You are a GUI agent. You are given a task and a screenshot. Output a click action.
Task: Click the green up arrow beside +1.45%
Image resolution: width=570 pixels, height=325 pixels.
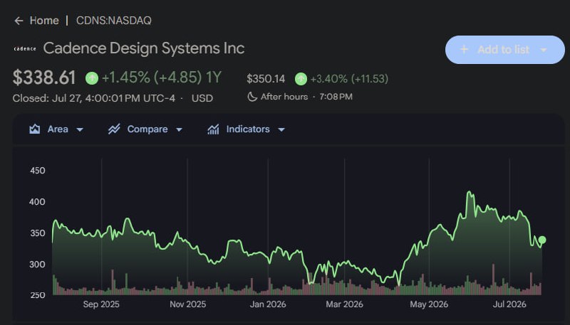92,78
